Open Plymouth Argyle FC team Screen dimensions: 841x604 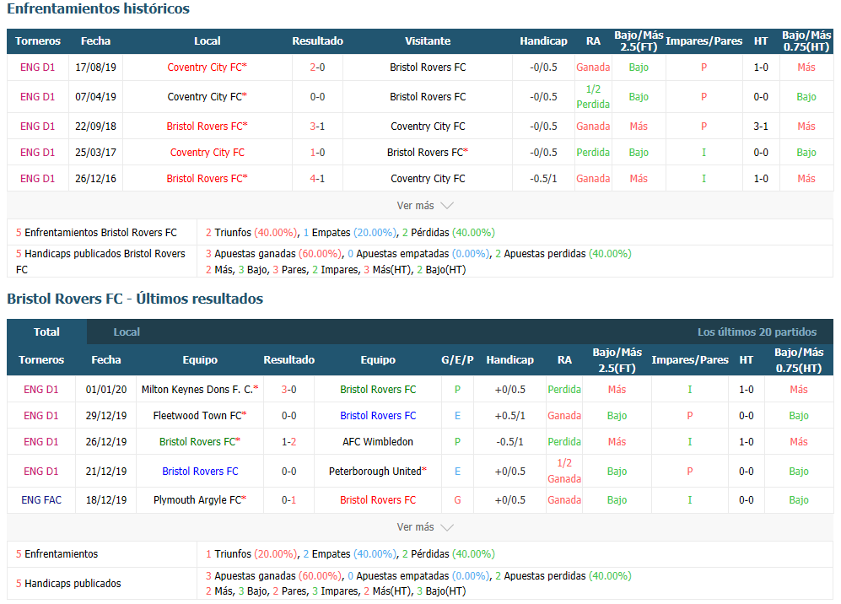pos(200,500)
